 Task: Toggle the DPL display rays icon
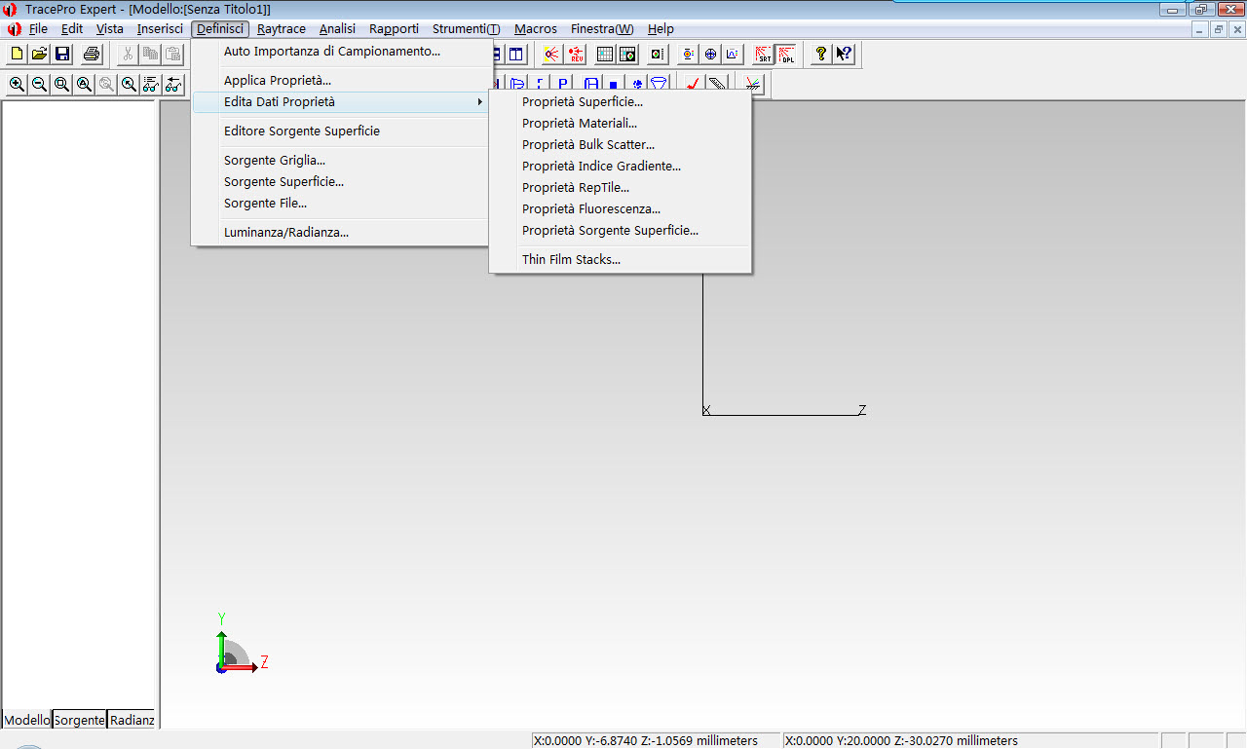point(785,54)
